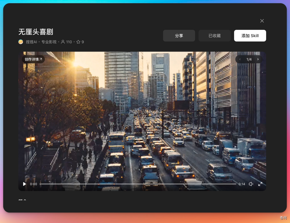290x223 pixels.
Task: Mute the video volume
Action: tap(251, 184)
